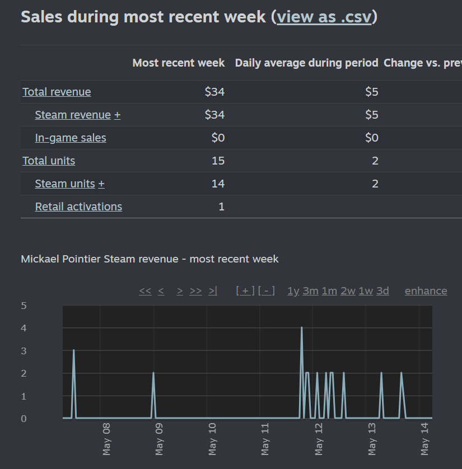Set chart range to 2w
Image resolution: width=462 pixels, height=469 pixels.
point(348,290)
